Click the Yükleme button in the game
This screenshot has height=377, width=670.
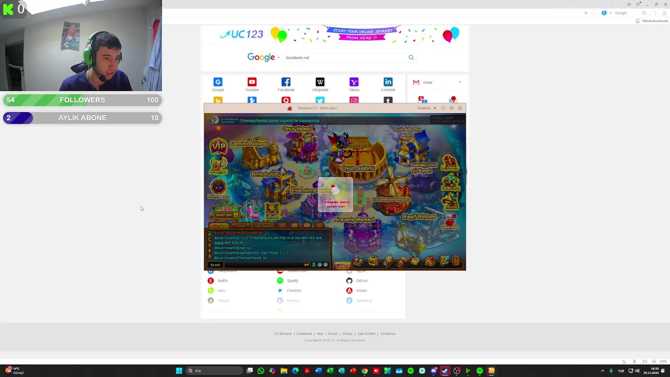tap(342, 265)
